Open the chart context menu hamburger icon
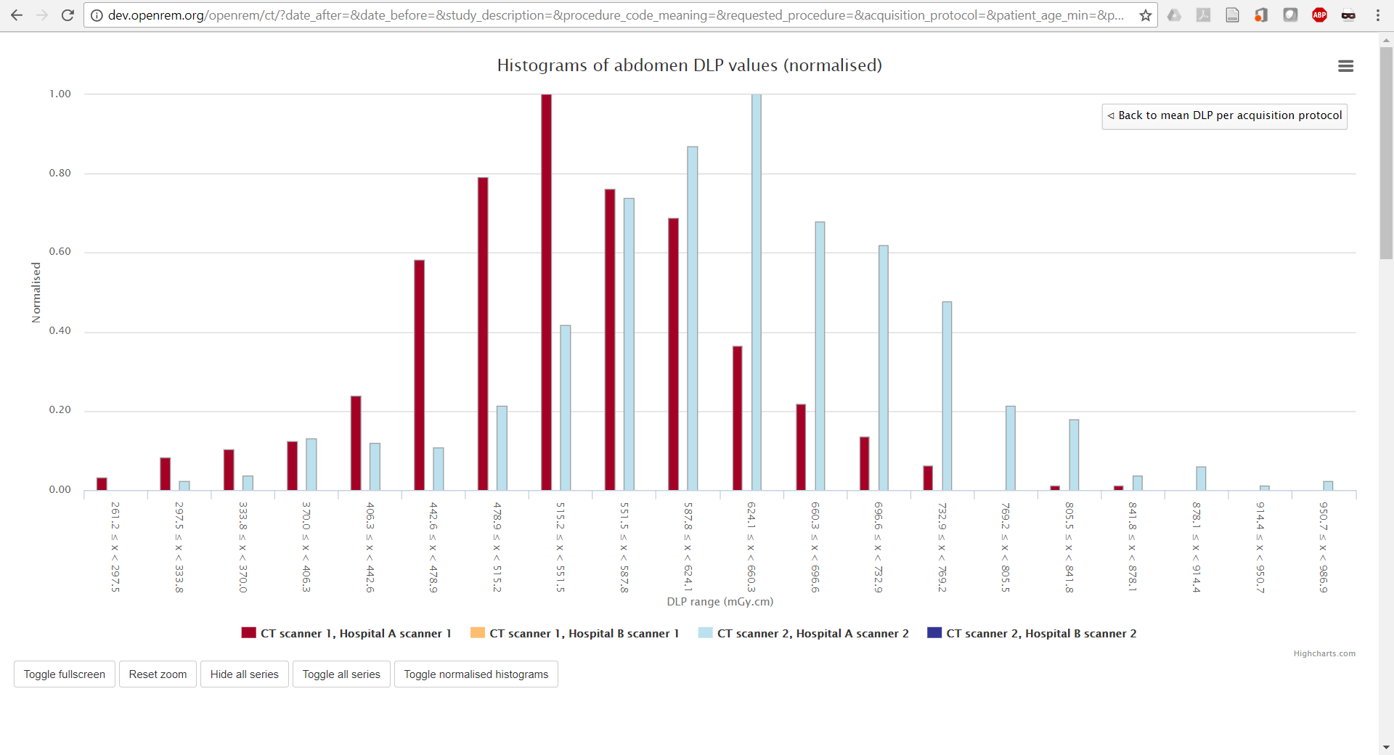Viewport: 1394px width, 755px height. [x=1345, y=66]
